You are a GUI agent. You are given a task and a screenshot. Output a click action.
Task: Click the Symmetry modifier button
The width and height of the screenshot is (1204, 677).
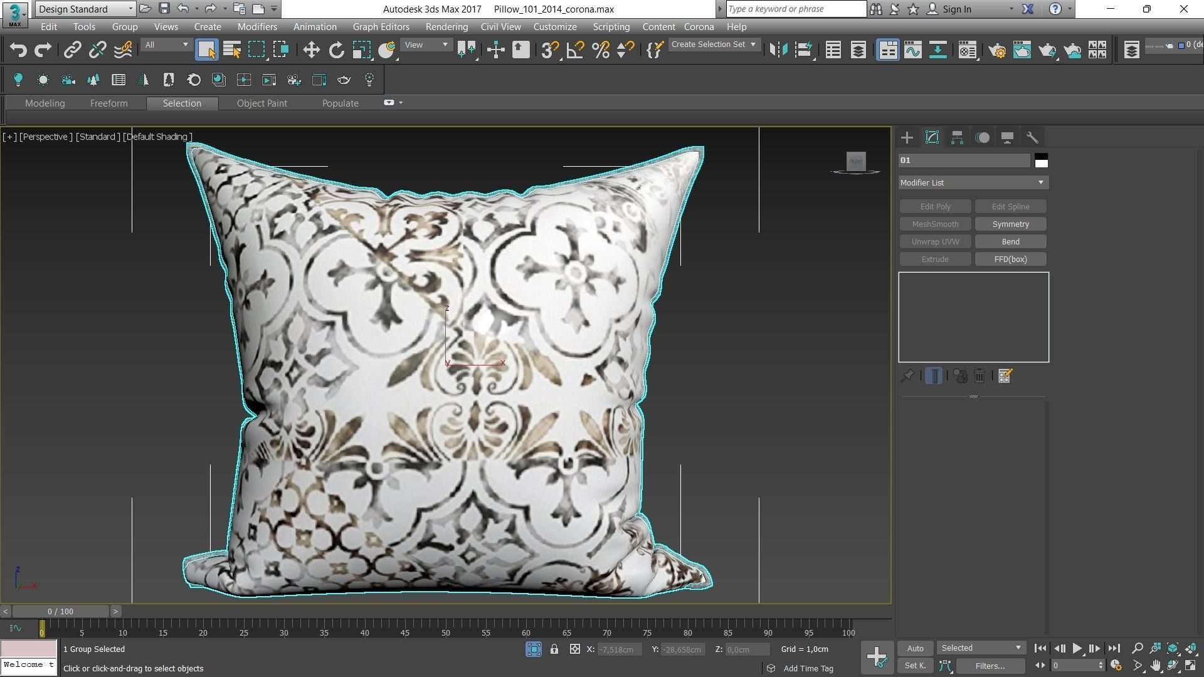pyautogui.click(x=1010, y=224)
